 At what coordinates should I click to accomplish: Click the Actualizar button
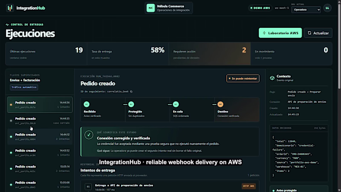tap(318, 33)
